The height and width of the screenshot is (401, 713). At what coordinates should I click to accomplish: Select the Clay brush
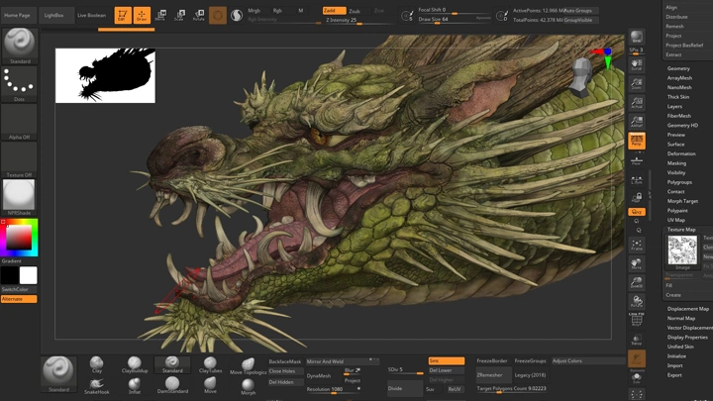click(96, 364)
